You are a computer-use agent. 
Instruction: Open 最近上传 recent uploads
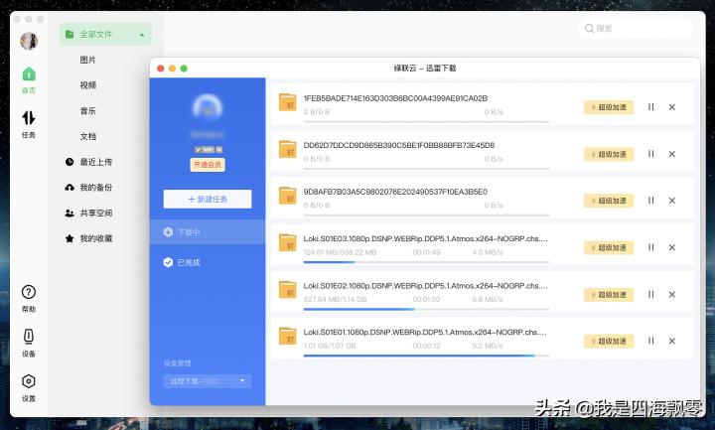[89, 162]
